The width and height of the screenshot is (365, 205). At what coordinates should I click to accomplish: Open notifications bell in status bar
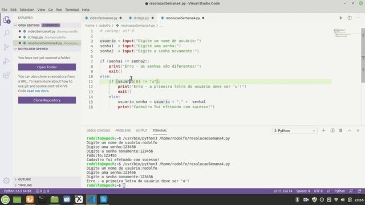[x=359, y=191]
